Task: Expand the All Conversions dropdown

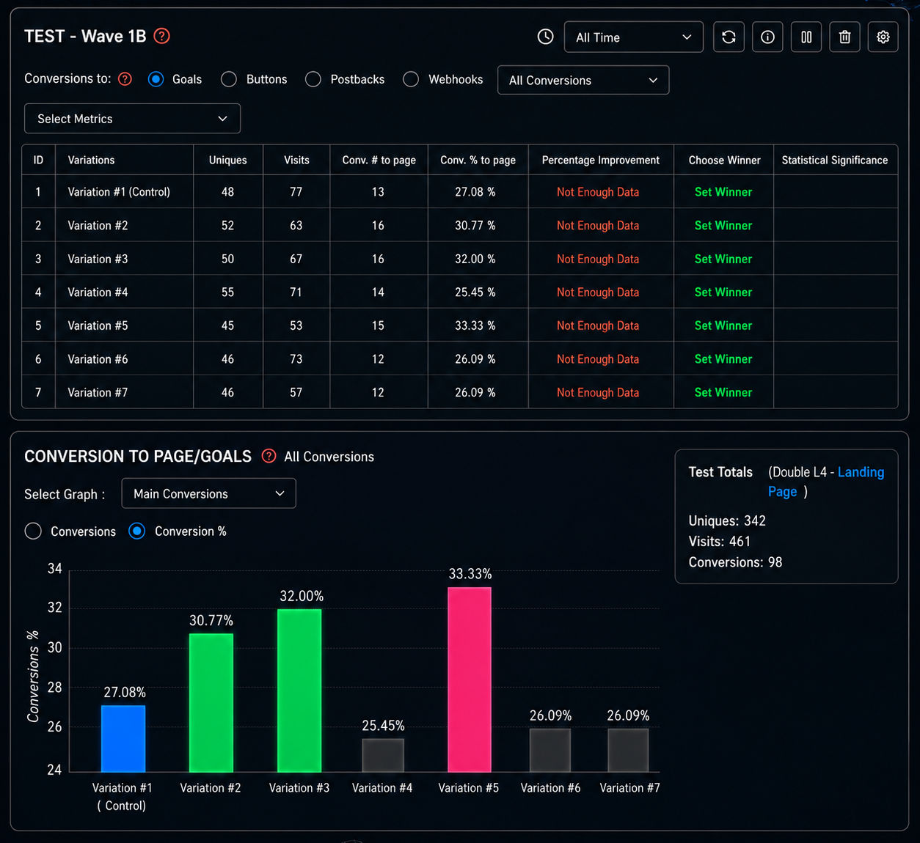Action: coord(583,80)
